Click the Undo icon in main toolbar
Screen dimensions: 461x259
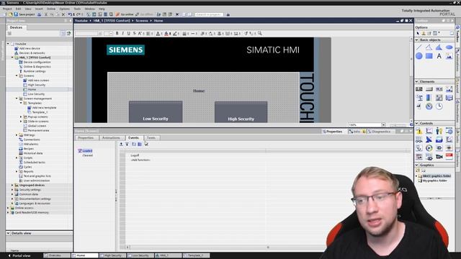point(70,14)
